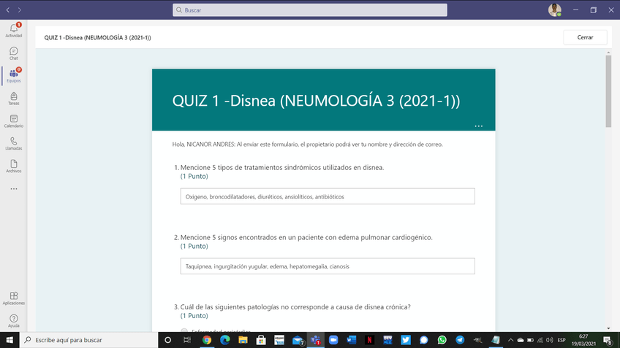
Task: Open File Explorer from the taskbar
Action: (243, 340)
